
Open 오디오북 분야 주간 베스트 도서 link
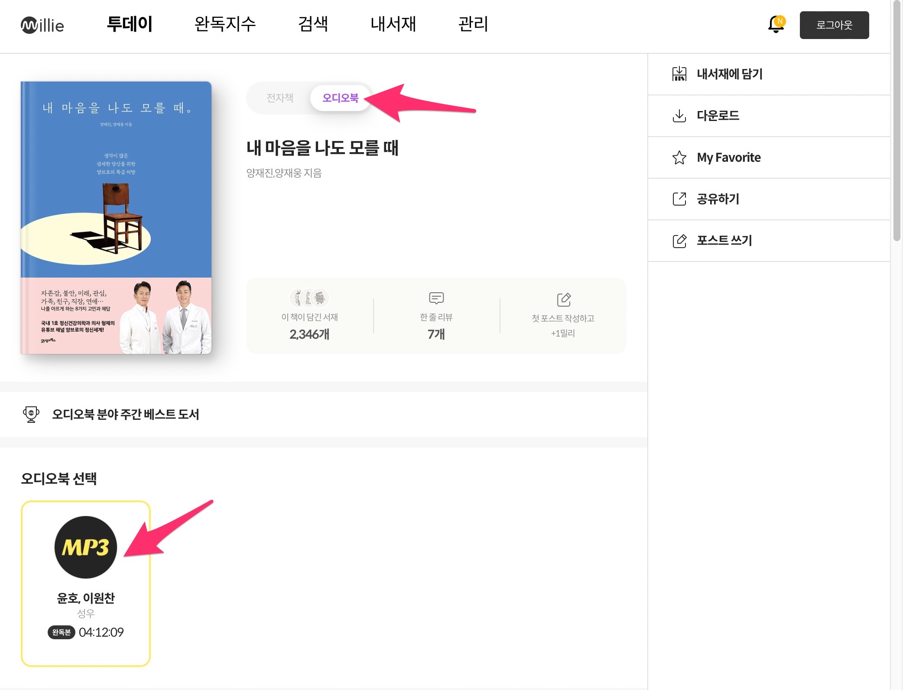click(126, 414)
